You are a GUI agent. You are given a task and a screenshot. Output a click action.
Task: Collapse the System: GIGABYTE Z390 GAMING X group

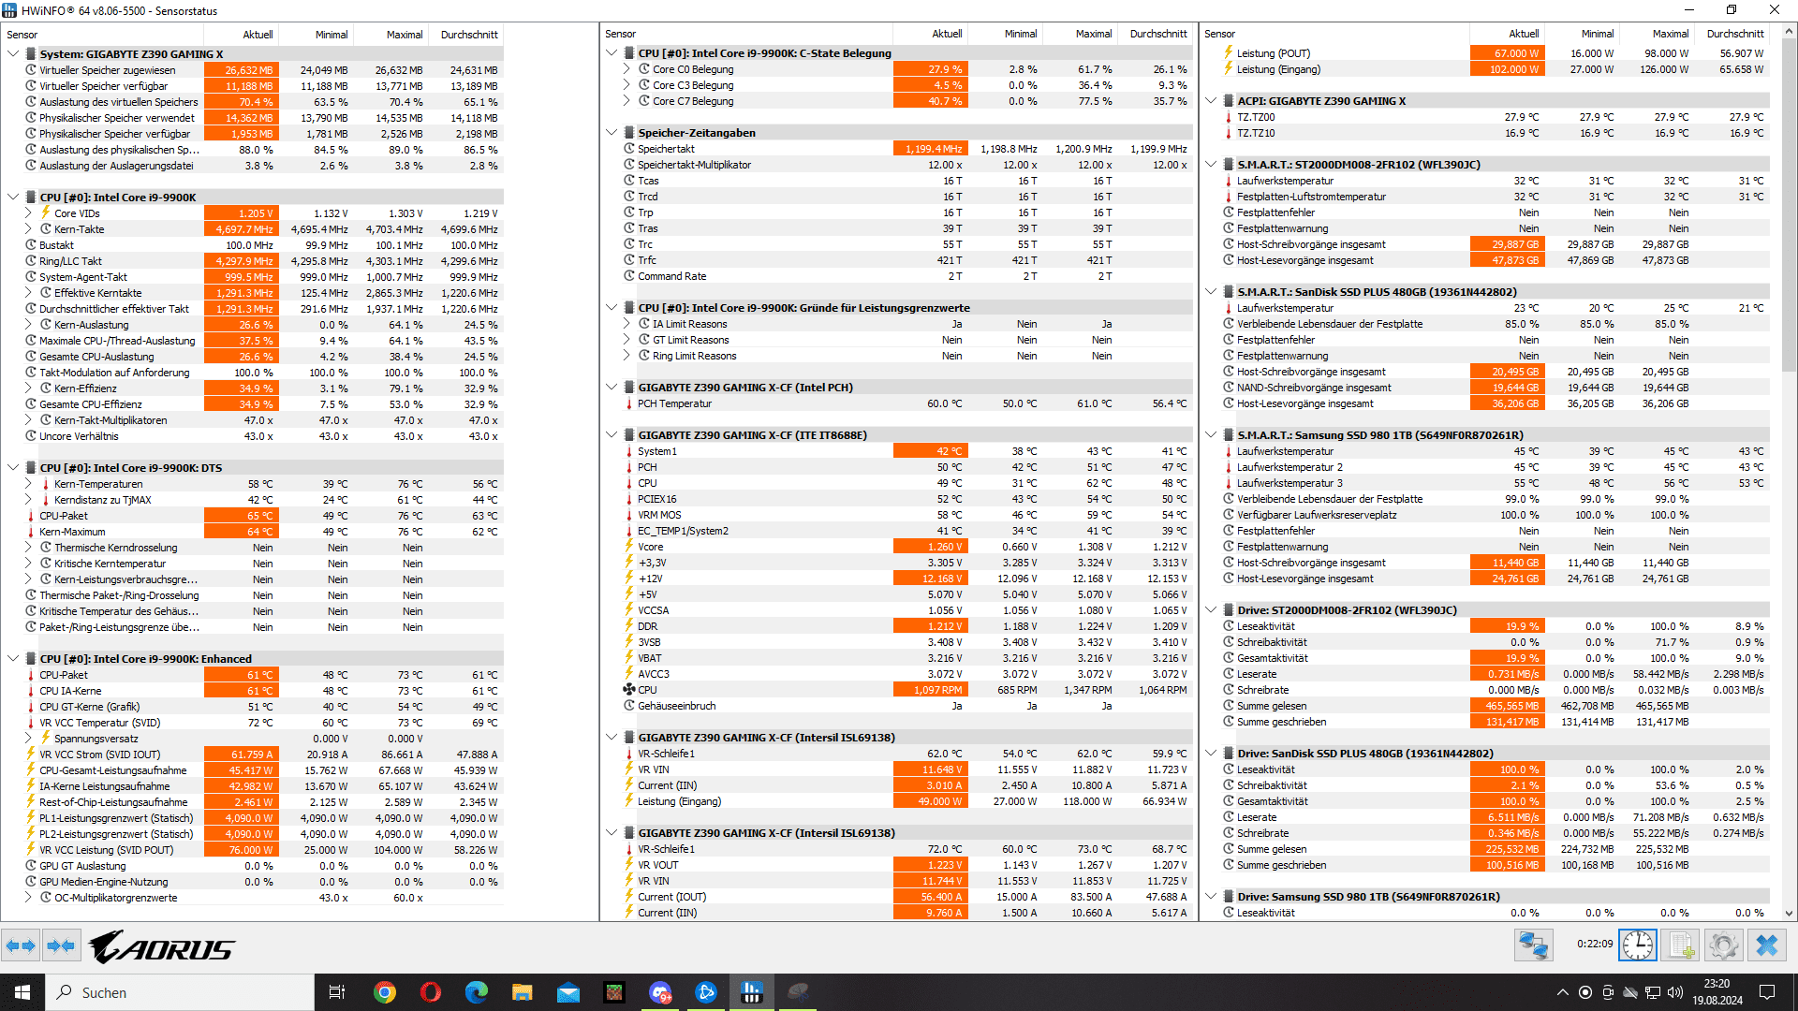(x=13, y=54)
